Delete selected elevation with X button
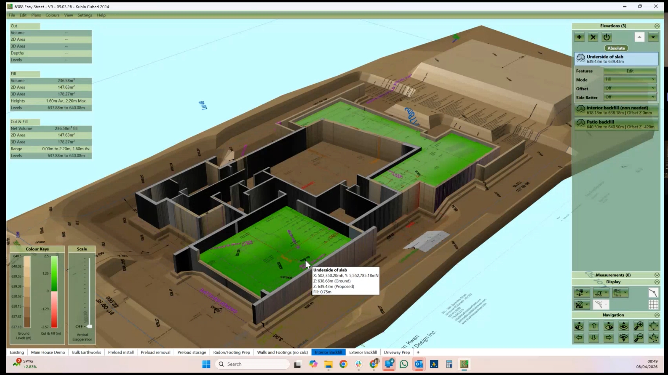This screenshot has width=668, height=375. (593, 37)
